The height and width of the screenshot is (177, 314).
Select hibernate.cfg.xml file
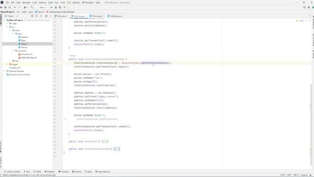pos(29,58)
